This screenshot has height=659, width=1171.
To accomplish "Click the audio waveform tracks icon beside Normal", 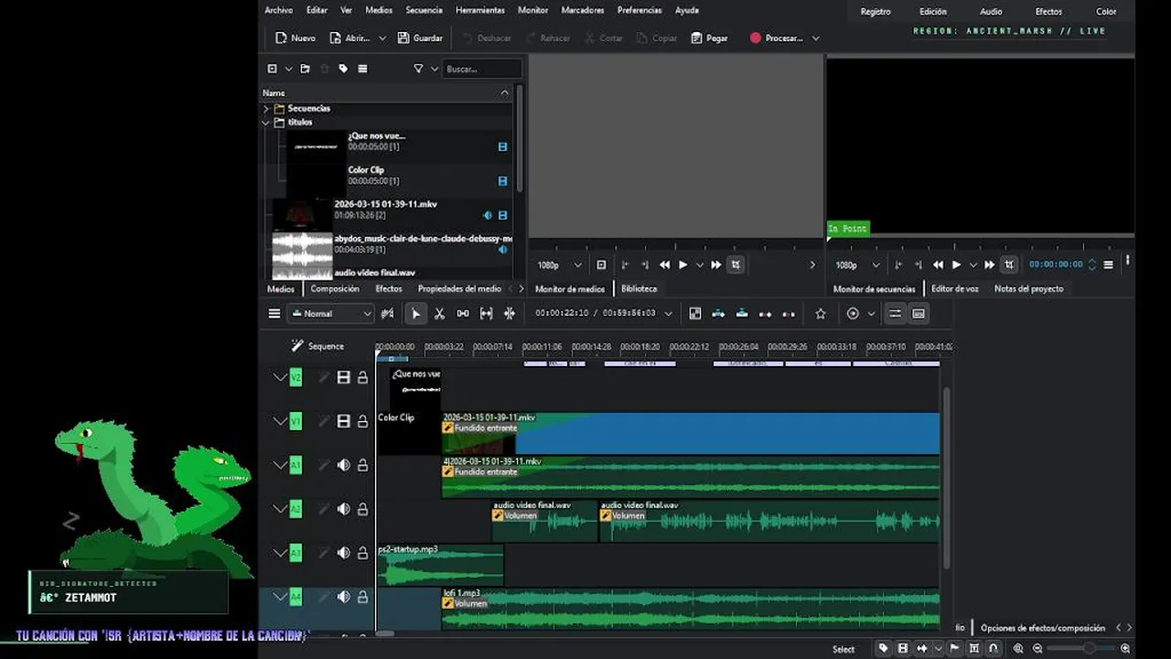I will point(388,313).
